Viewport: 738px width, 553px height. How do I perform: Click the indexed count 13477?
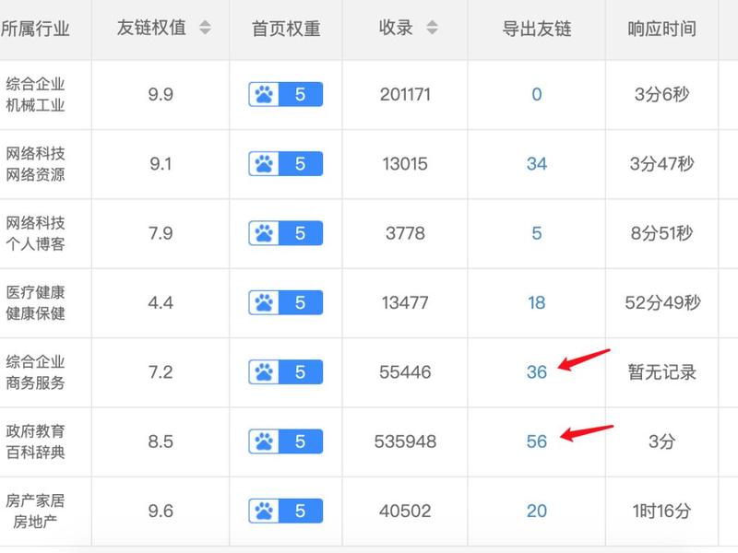405,302
